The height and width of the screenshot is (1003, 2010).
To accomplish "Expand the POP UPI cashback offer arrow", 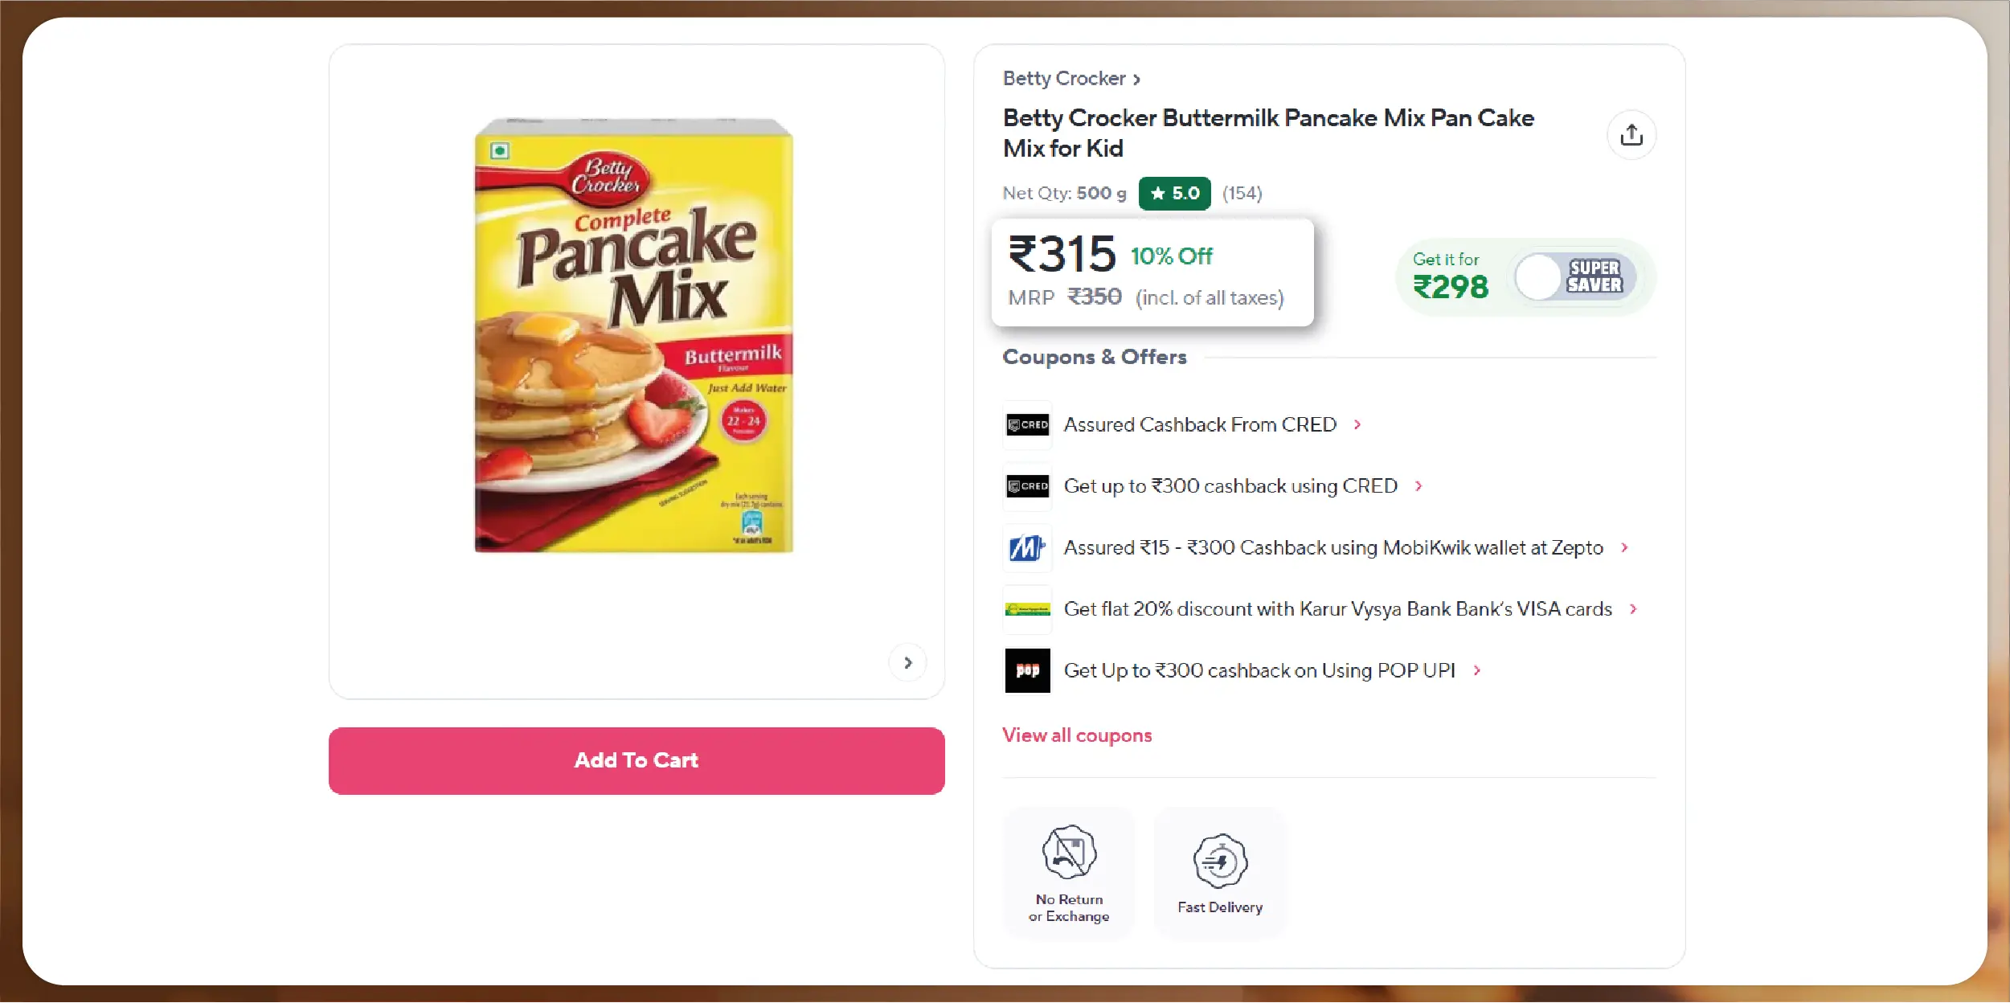I will [1476, 670].
